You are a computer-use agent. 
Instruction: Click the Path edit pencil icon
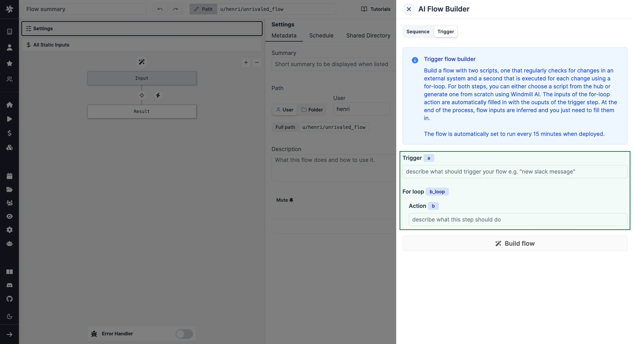(196, 9)
